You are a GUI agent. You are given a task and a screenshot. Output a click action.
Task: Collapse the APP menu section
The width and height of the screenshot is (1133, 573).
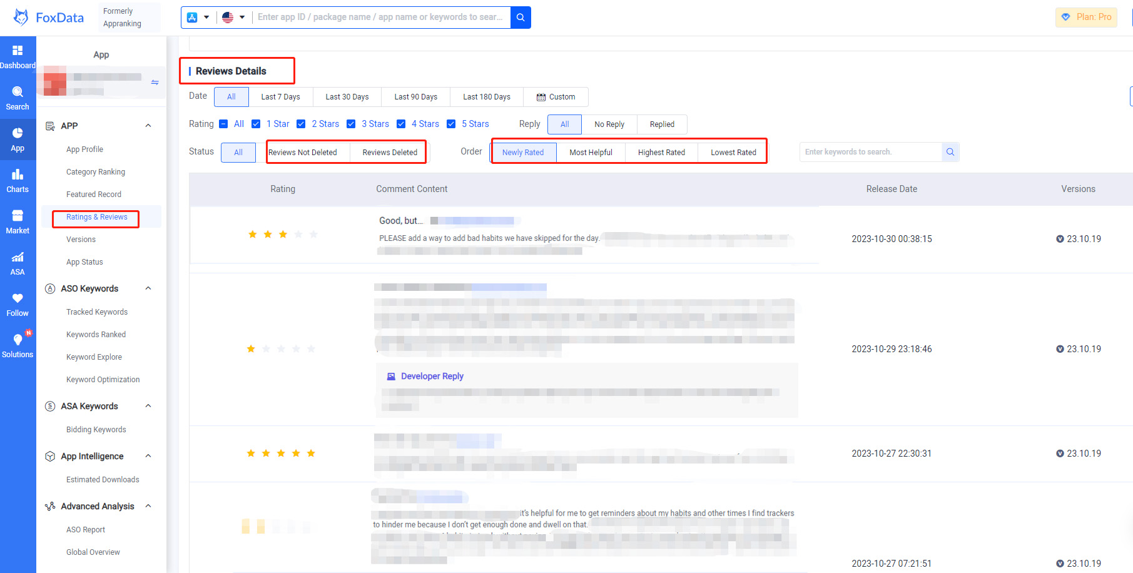tap(148, 126)
